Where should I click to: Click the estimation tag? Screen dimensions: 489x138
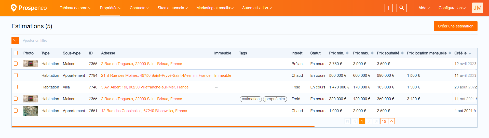(251, 99)
